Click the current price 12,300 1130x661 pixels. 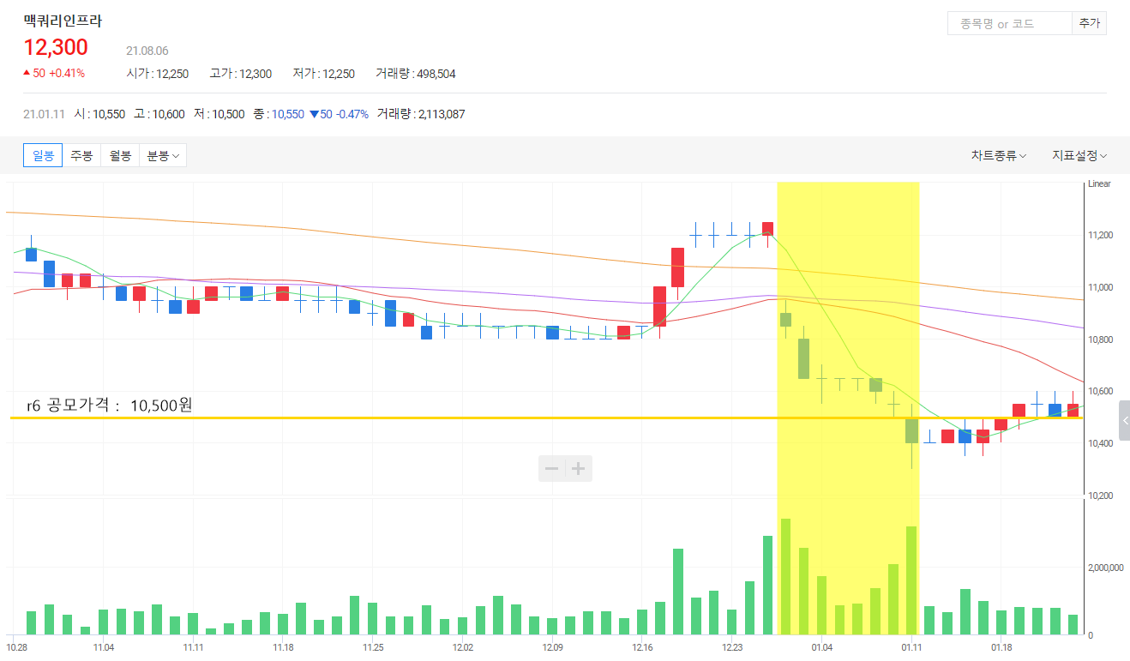click(x=56, y=48)
